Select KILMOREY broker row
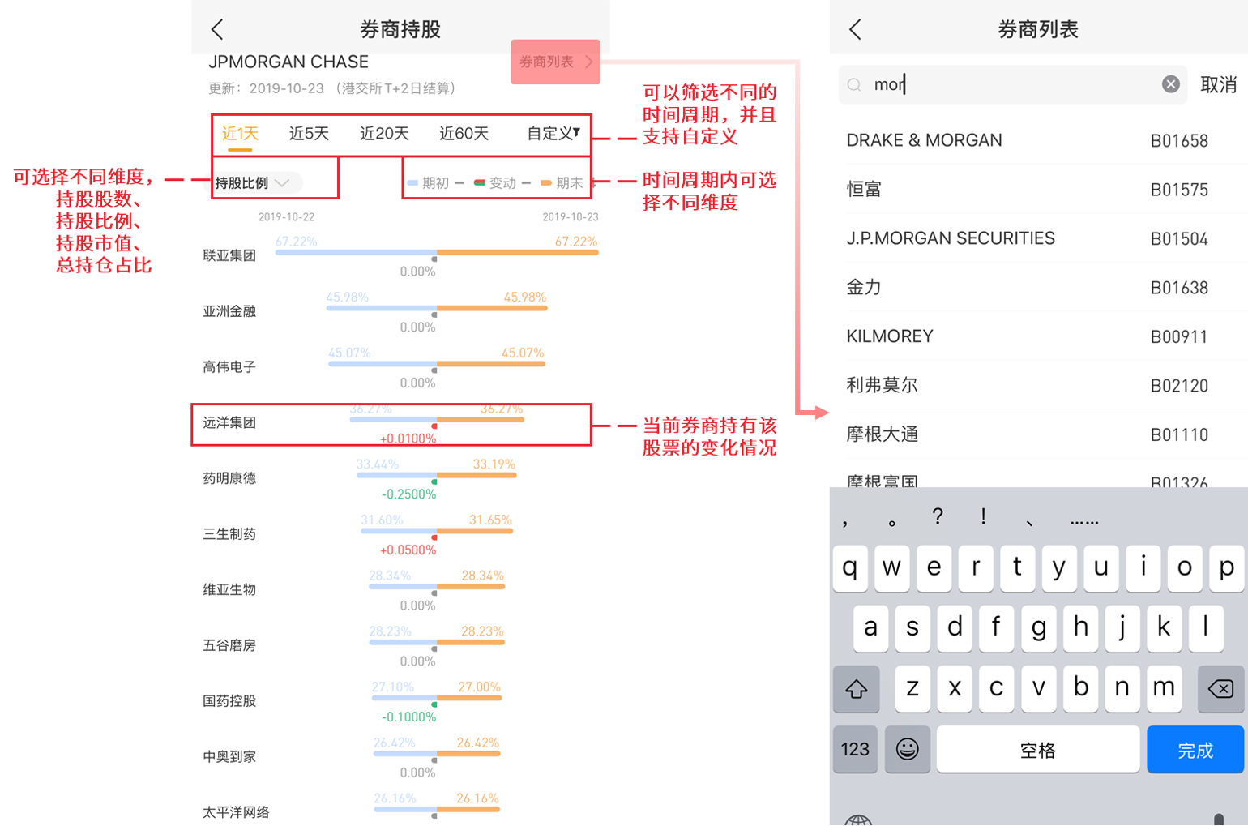This screenshot has width=1248, height=826. (x=1038, y=336)
